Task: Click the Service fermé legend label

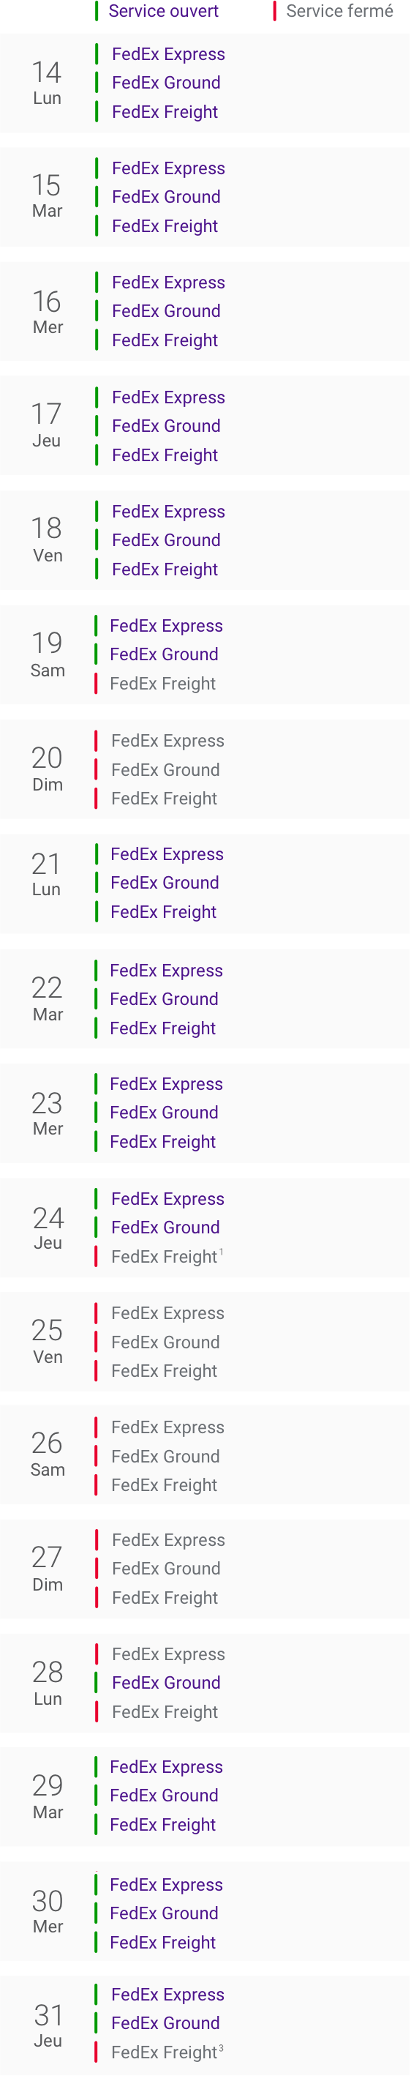Action: [x=339, y=12]
